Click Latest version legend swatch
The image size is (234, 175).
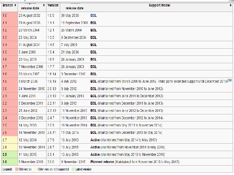73,169
